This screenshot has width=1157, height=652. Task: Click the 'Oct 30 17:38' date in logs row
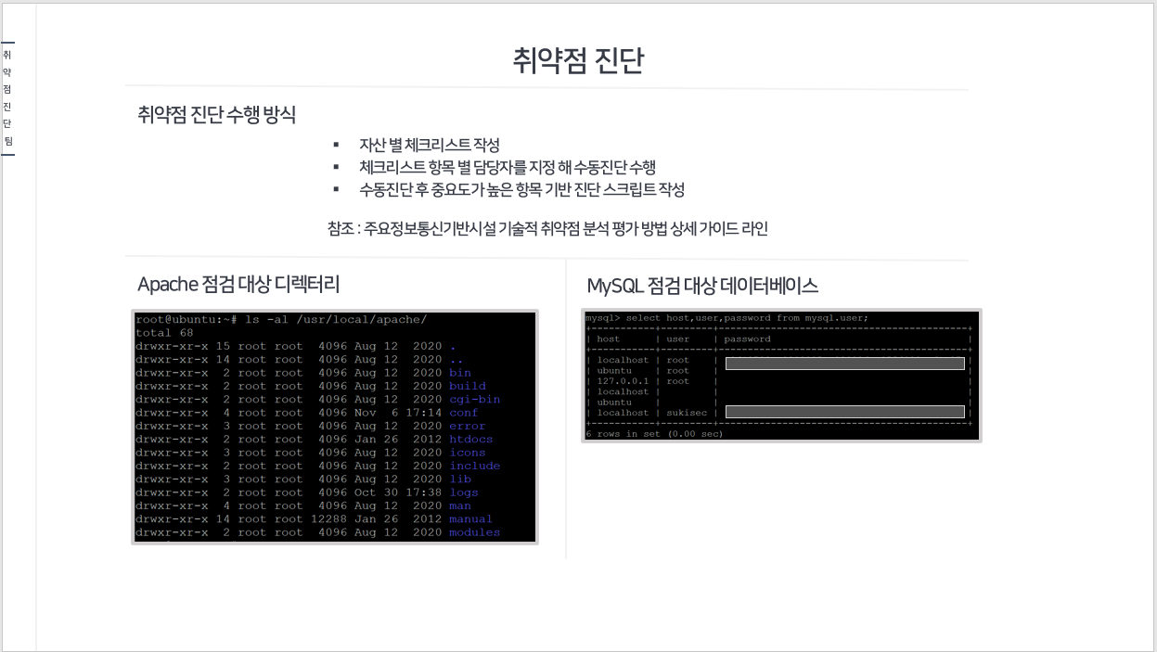click(x=398, y=492)
